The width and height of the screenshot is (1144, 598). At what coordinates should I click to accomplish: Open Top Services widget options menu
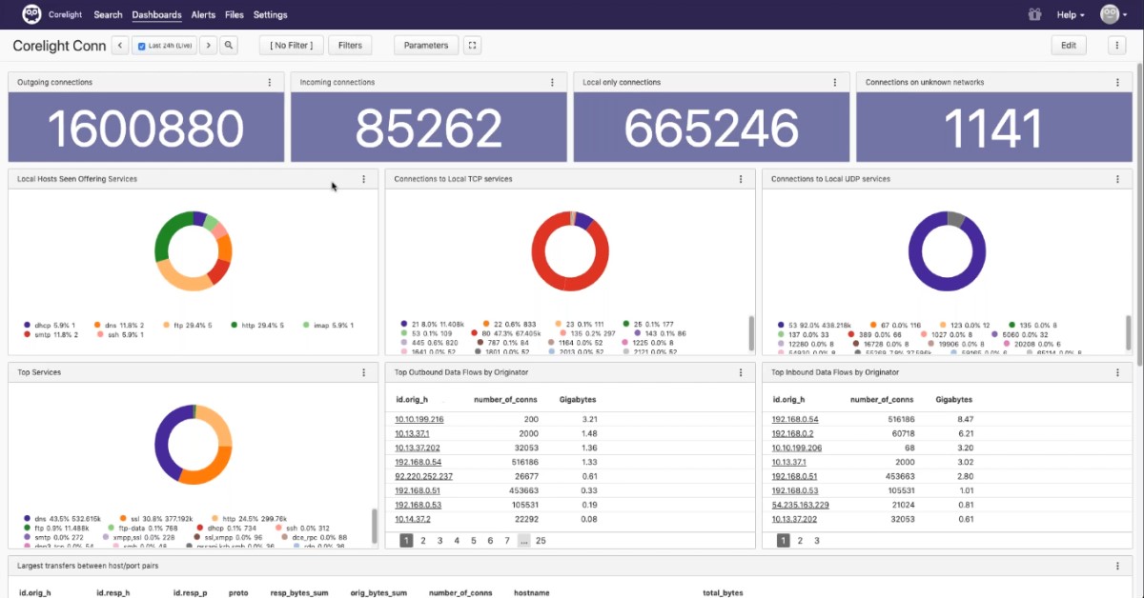(363, 372)
